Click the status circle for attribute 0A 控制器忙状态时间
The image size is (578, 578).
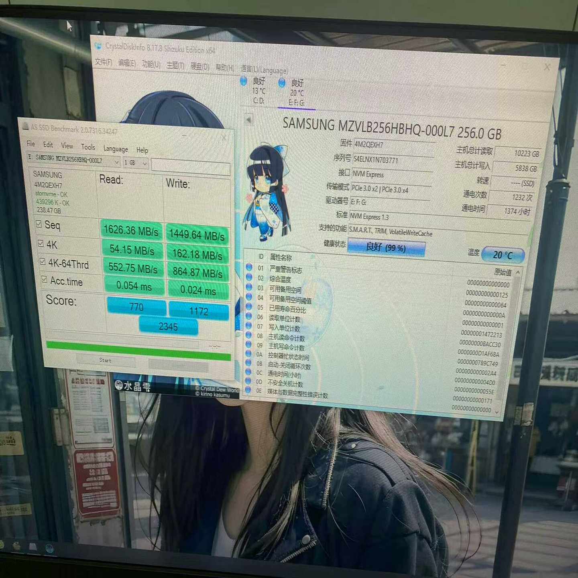(x=248, y=354)
